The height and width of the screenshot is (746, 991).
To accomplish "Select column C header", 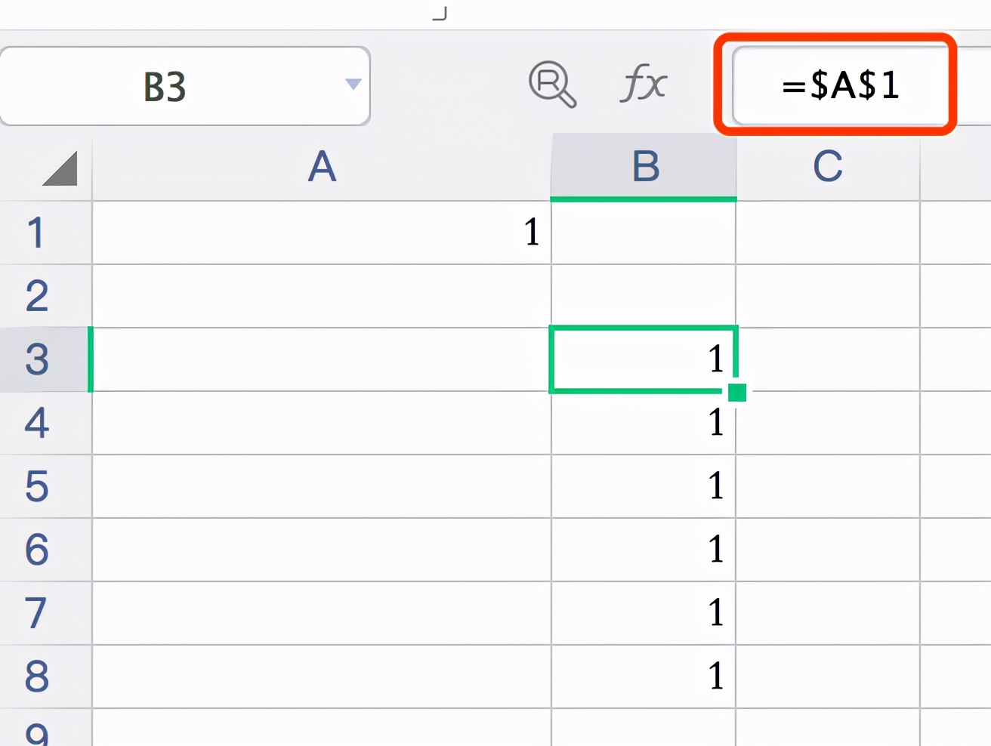I will [x=828, y=168].
